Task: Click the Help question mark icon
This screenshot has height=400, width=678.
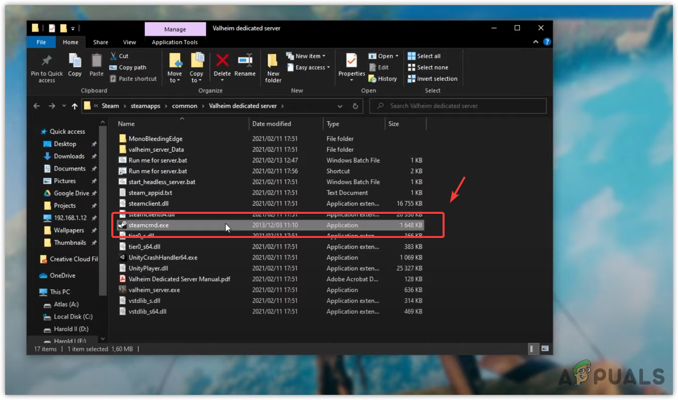Action: (x=547, y=42)
